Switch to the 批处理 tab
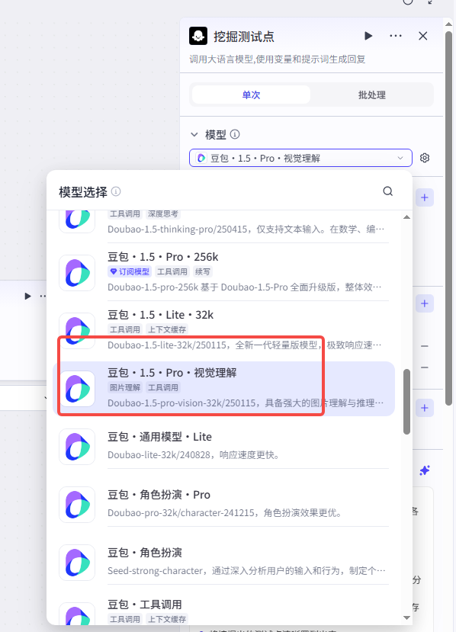 (x=371, y=95)
